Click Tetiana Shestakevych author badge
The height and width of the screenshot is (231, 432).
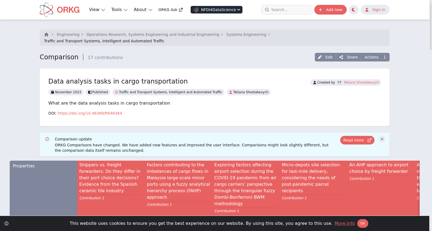pyautogui.click(x=248, y=92)
